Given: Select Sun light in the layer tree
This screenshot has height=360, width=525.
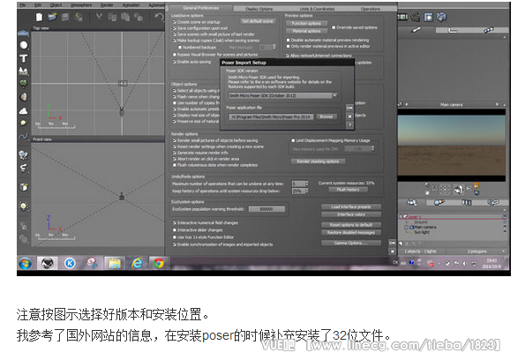Looking at the screenshot, I should click(421, 232).
